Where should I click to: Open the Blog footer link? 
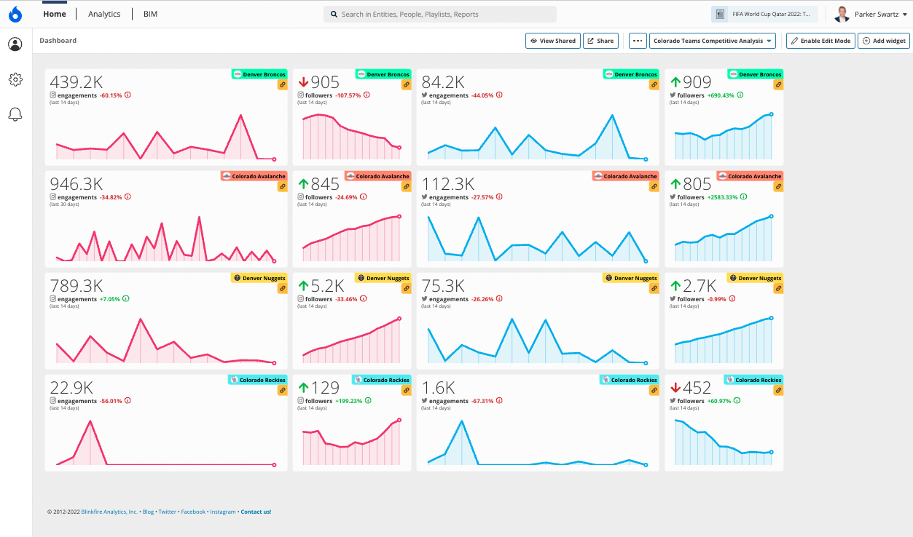148,512
